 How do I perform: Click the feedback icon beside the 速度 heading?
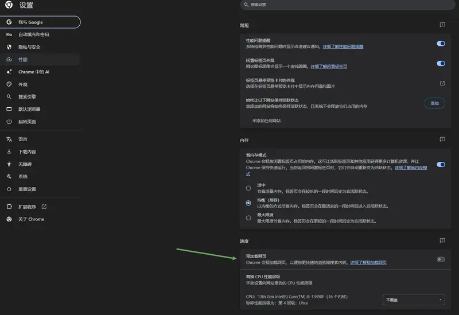tap(442, 240)
